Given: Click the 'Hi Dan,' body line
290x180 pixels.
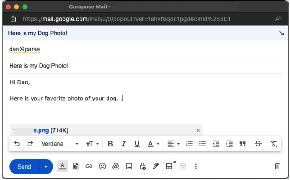Looking at the screenshot, I should [20, 82].
